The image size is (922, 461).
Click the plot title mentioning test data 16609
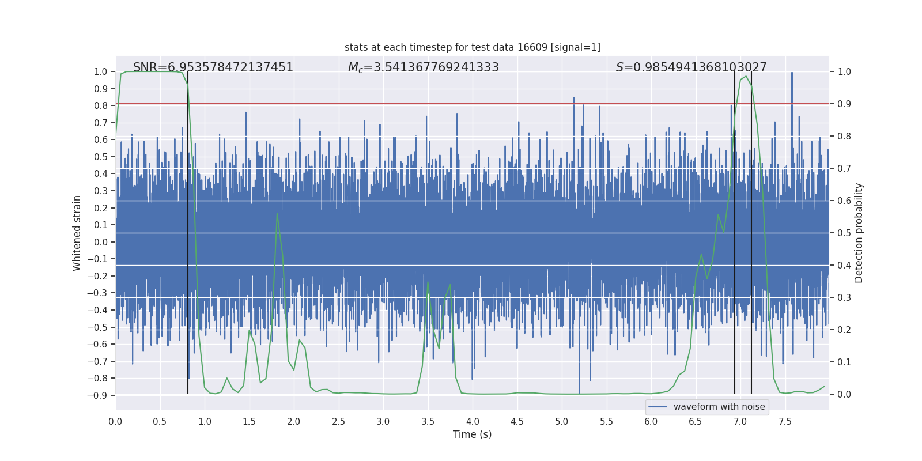(472, 47)
